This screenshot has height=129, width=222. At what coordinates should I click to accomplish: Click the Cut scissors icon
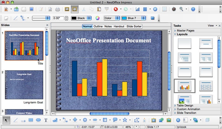[x=84, y=9]
